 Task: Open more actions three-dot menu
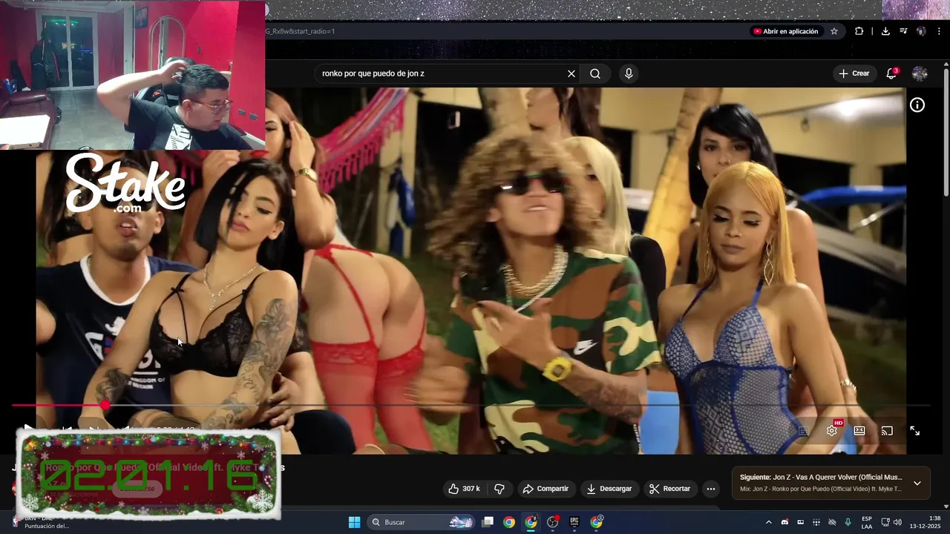click(x=711, y=489)
